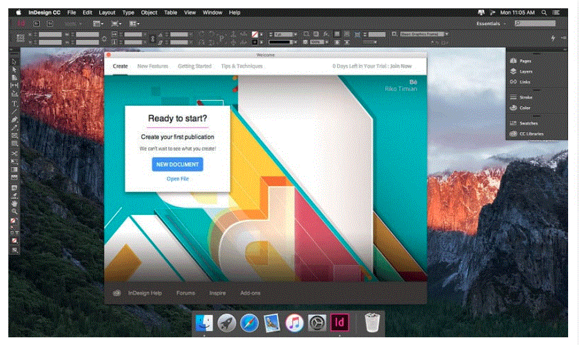Click the Join Now trial link

pos(401,66)
